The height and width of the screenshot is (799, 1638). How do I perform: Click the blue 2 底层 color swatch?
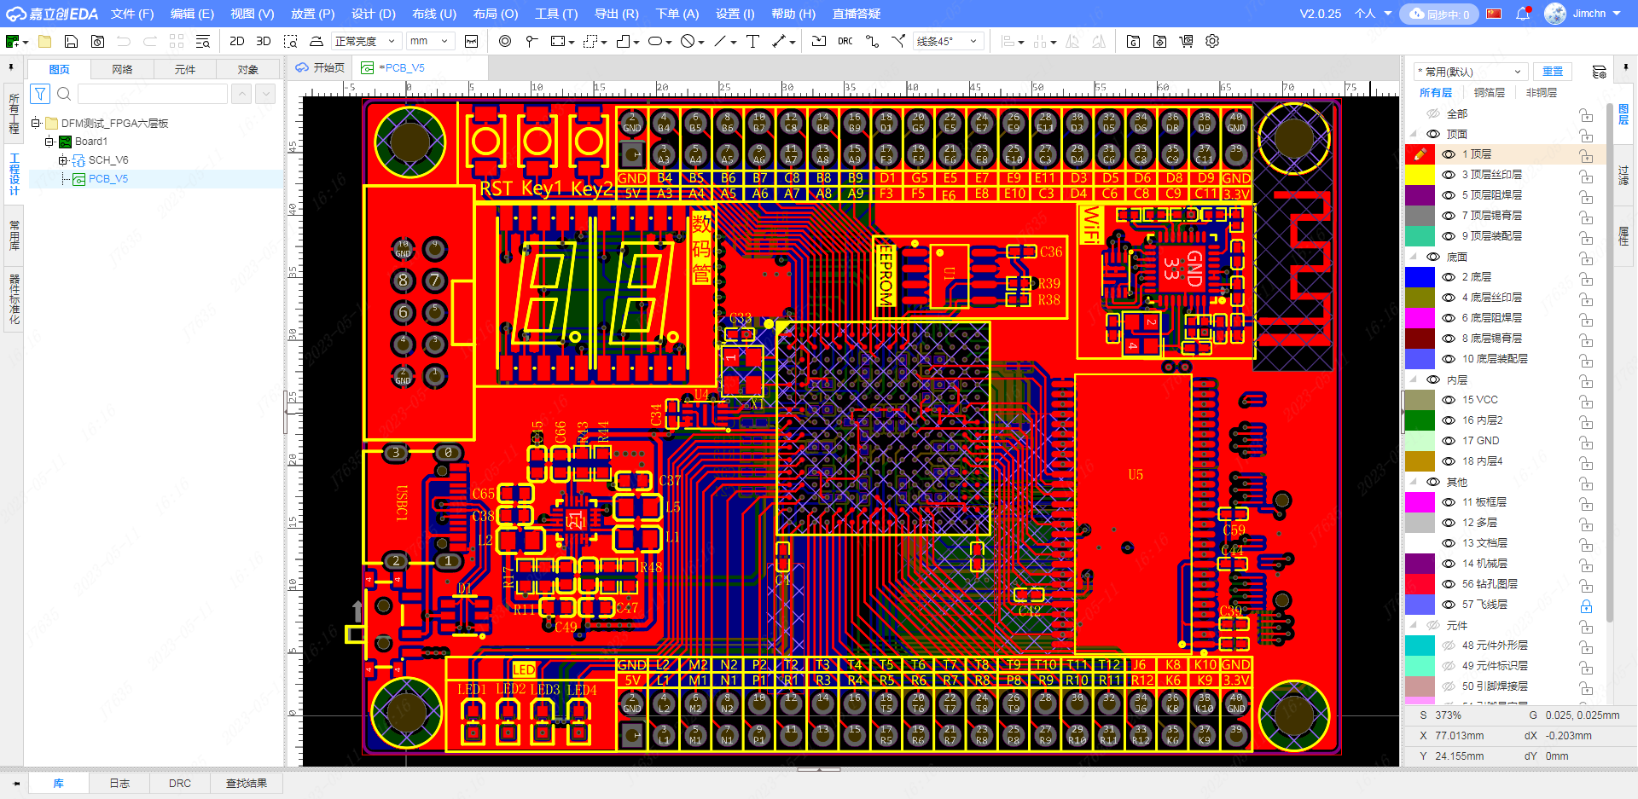tap(1420, 277)
